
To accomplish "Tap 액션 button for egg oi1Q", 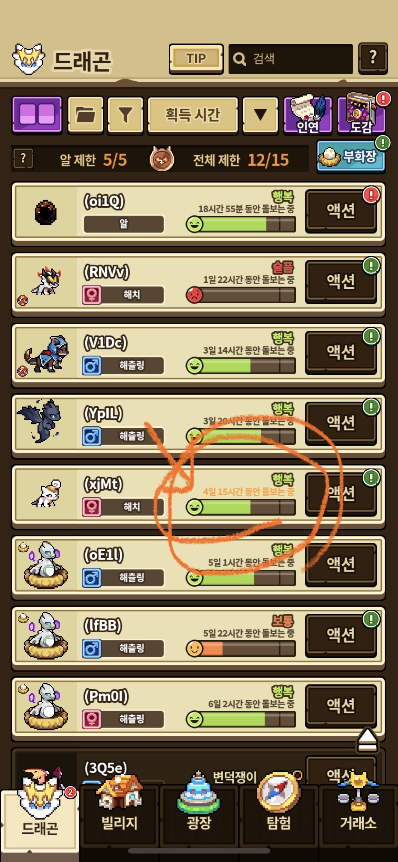I will (x=341, y=211).
